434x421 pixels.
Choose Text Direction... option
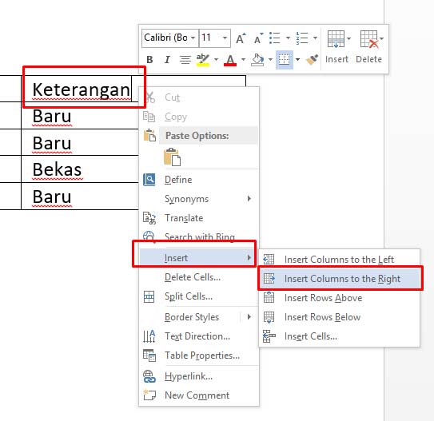(199, 336)
